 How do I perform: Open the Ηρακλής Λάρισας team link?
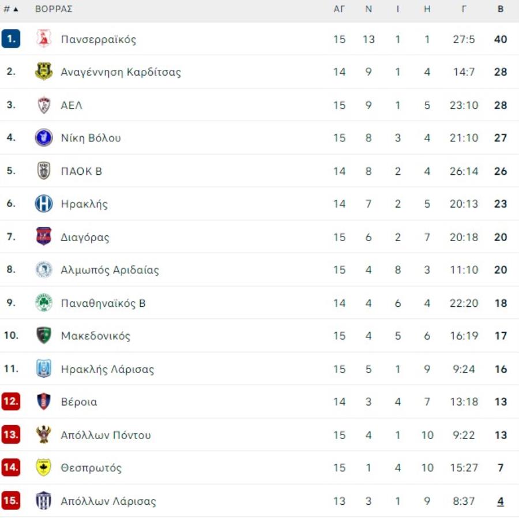(x=107, y=369)
